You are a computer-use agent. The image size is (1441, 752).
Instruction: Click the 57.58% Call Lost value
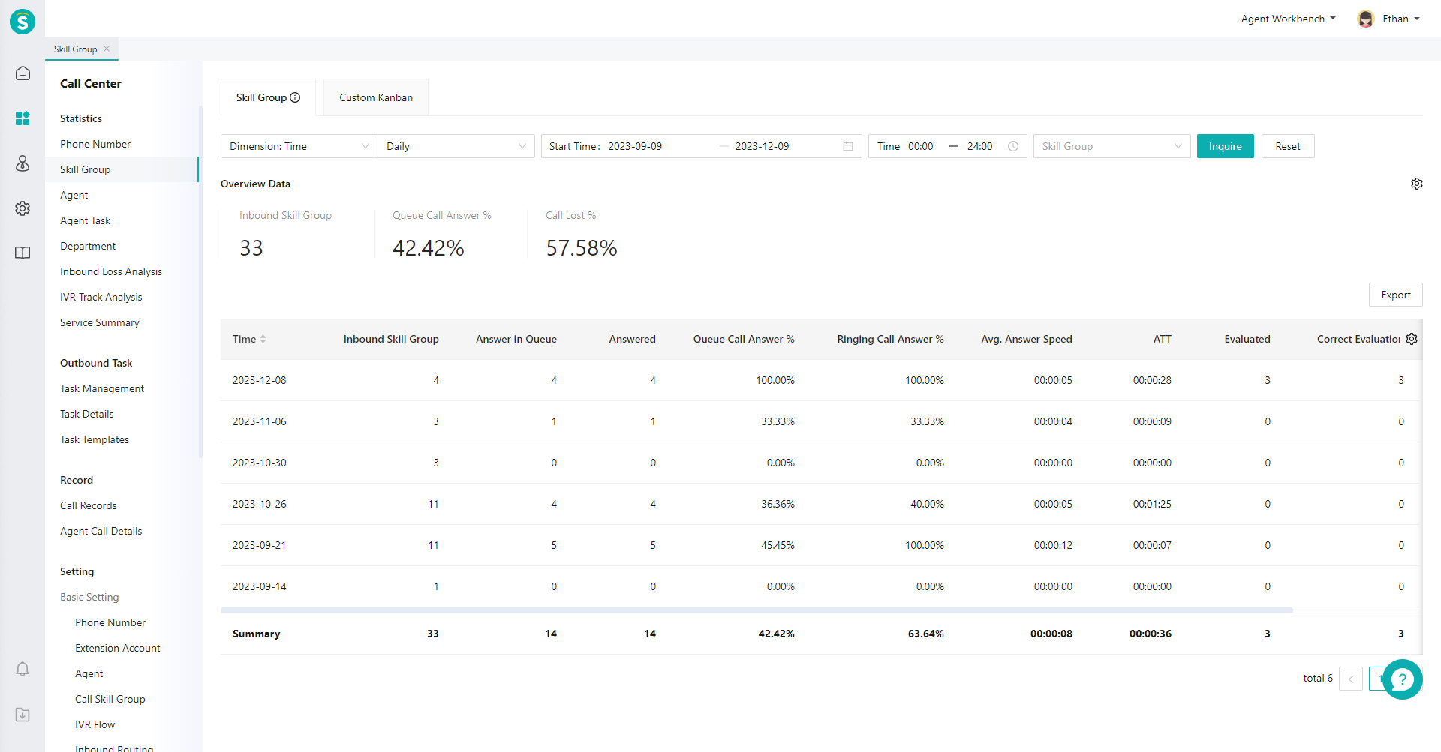pos(582,248)
